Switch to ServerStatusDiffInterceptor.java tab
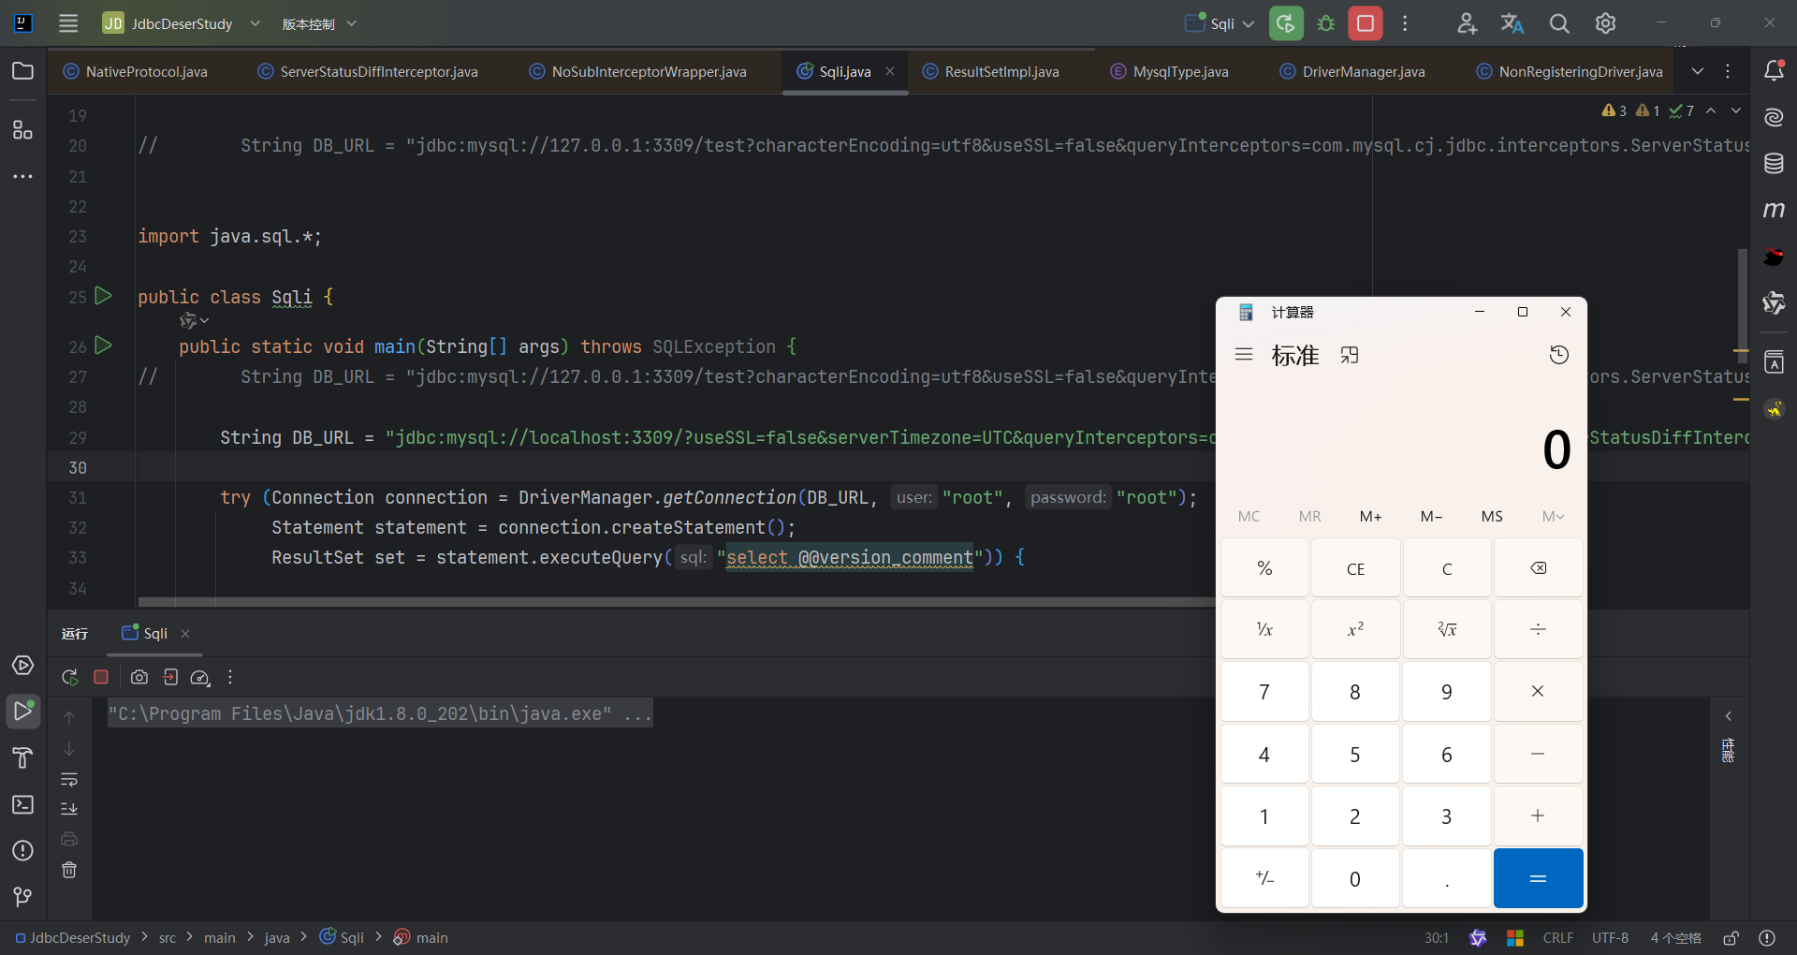Screen dimensions: 1797x955 coord(369,71)
